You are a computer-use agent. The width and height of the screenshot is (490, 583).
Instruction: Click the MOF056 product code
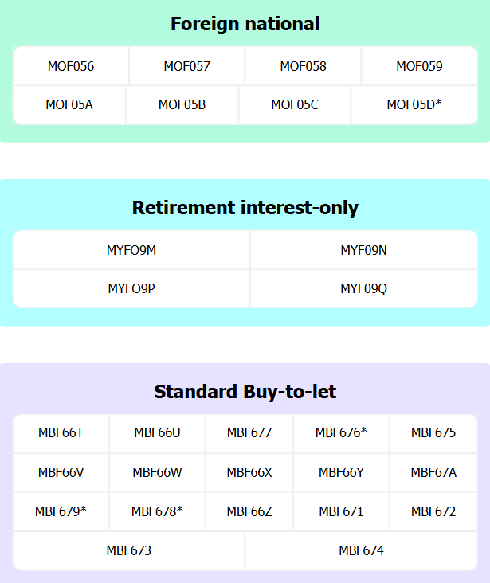[x=71, y=66]
